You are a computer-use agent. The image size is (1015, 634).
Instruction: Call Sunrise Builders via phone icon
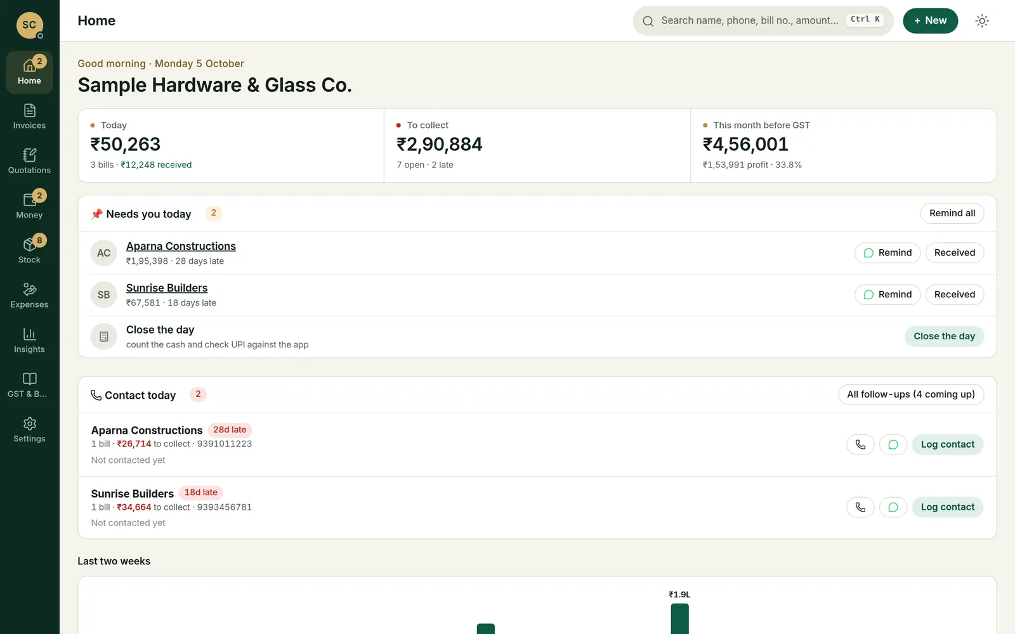click(860, 507)
